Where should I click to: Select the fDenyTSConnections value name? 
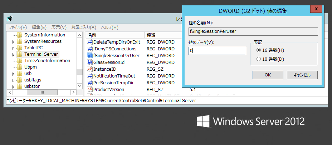[x=115, y=49]
